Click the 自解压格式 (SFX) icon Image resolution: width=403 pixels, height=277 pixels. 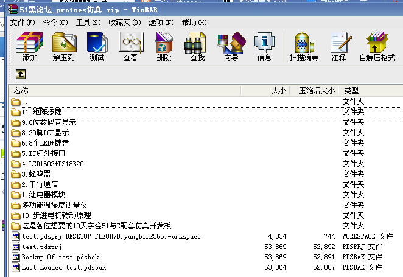(x=377, y=46)
